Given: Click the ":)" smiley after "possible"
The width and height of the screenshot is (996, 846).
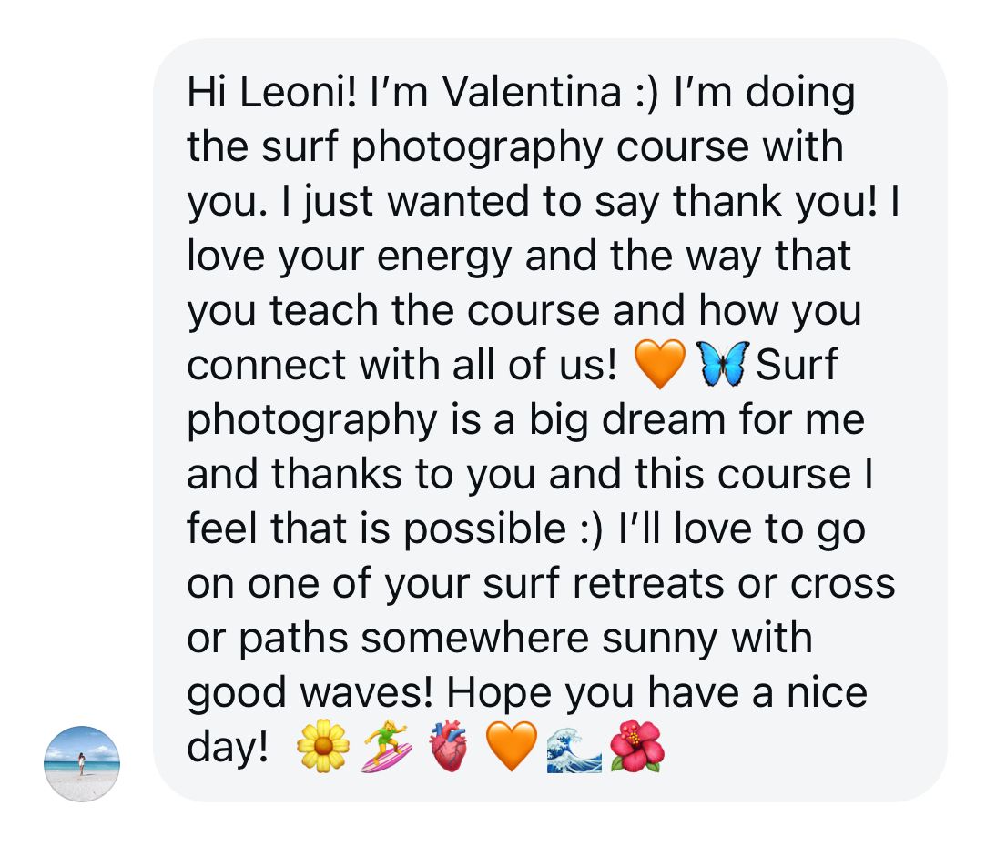Looking at the screenshot, I should [584, 529].
